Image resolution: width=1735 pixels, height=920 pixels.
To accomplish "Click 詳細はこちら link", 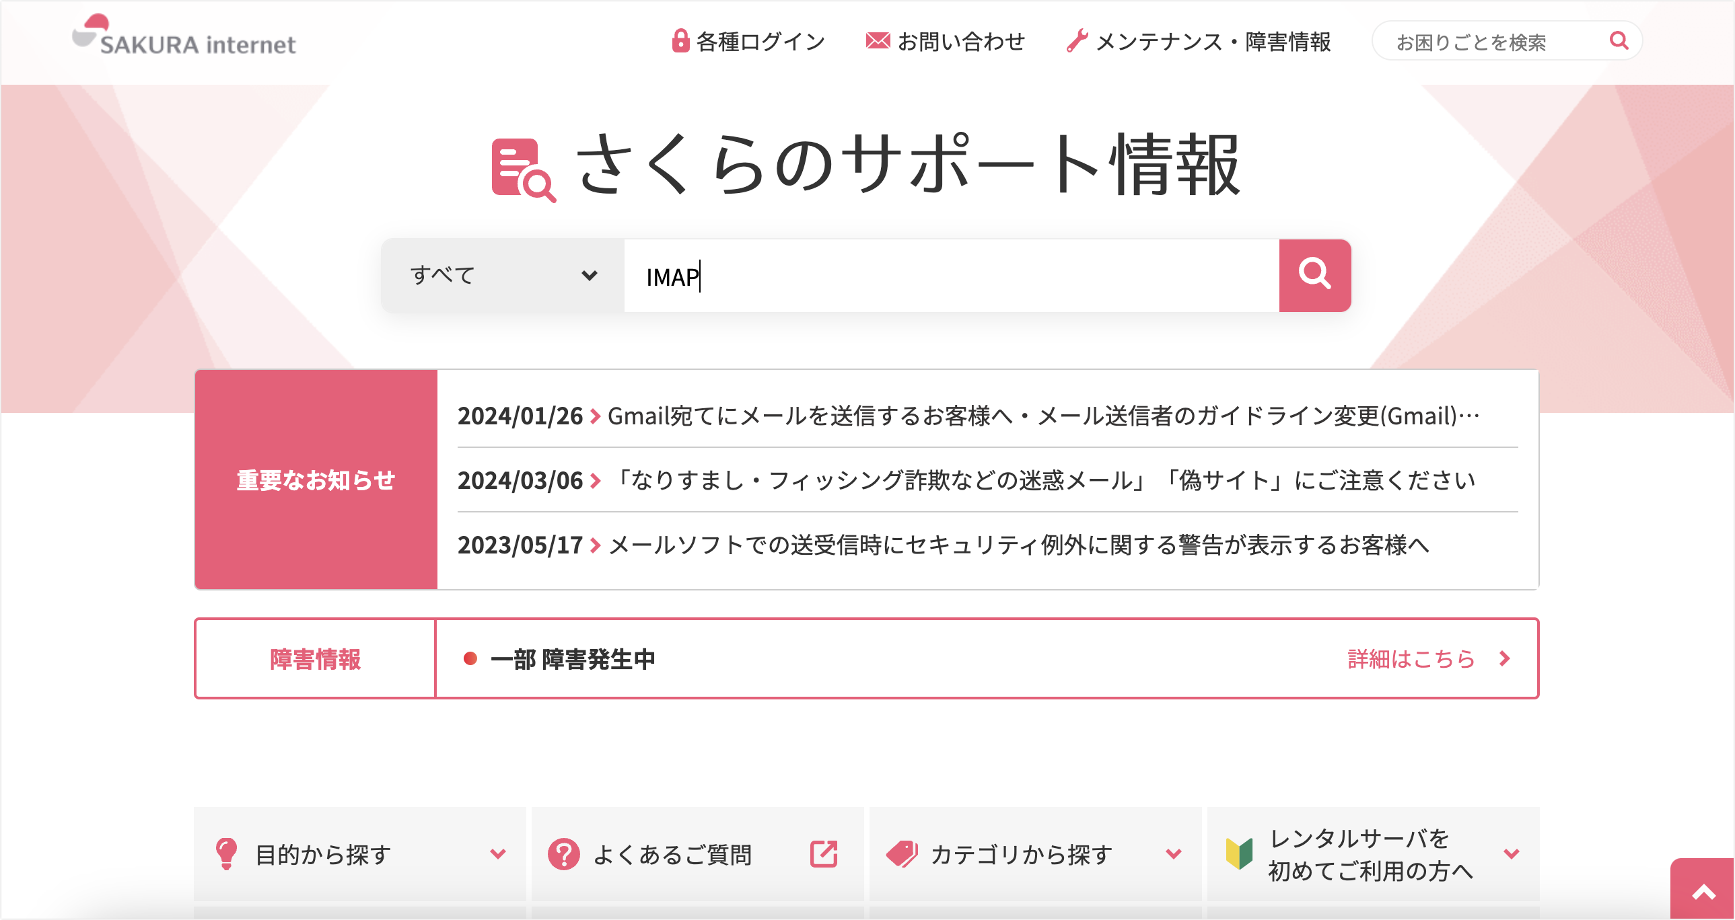I will [1428, 658].
